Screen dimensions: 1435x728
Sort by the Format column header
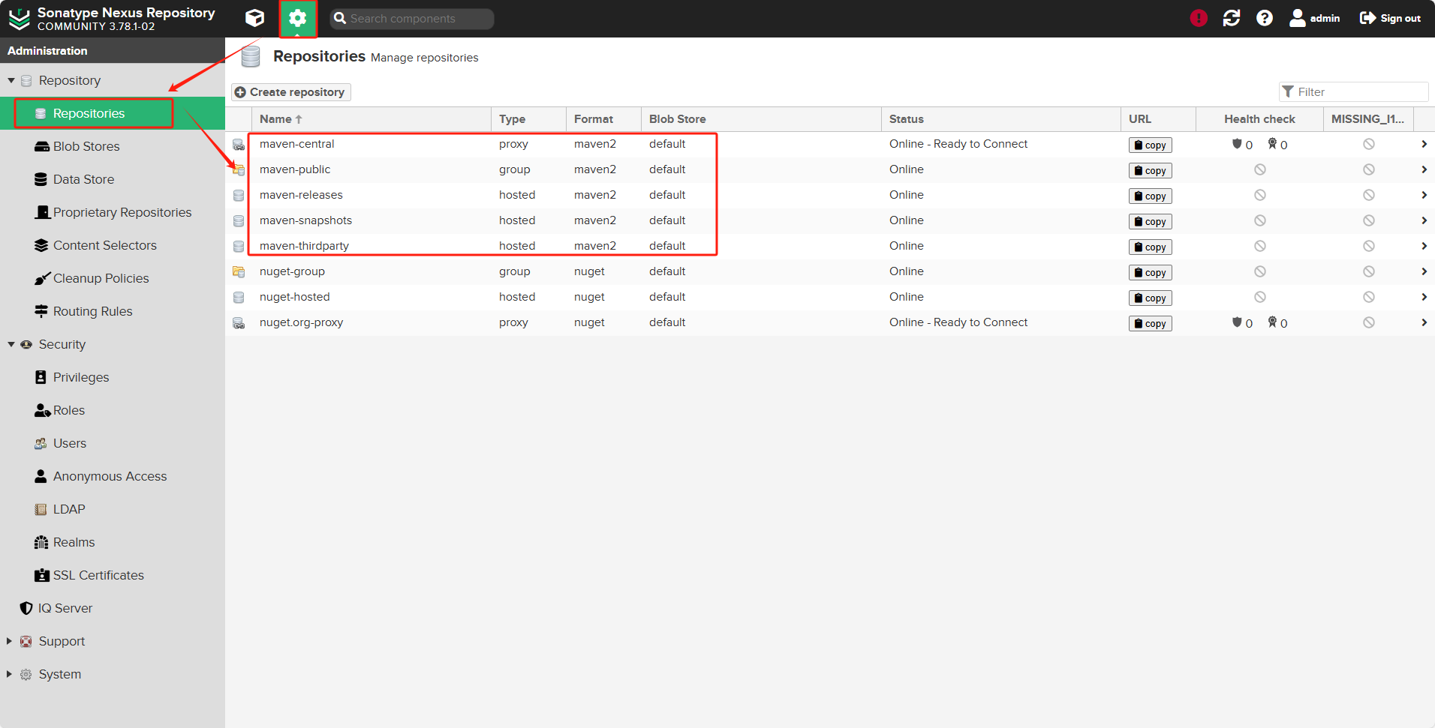(x=603, y=119)
